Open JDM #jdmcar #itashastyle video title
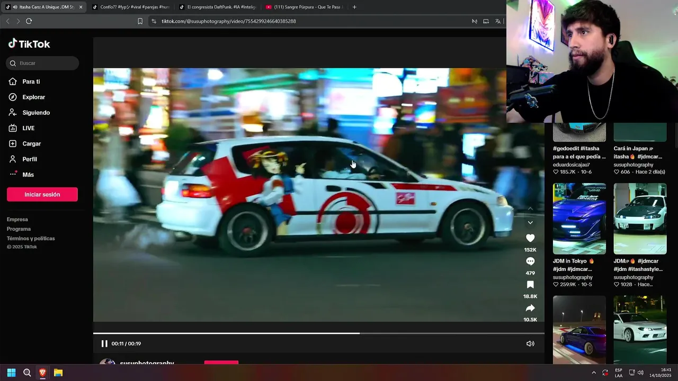The image size is (678, 381). click(638, 265)
